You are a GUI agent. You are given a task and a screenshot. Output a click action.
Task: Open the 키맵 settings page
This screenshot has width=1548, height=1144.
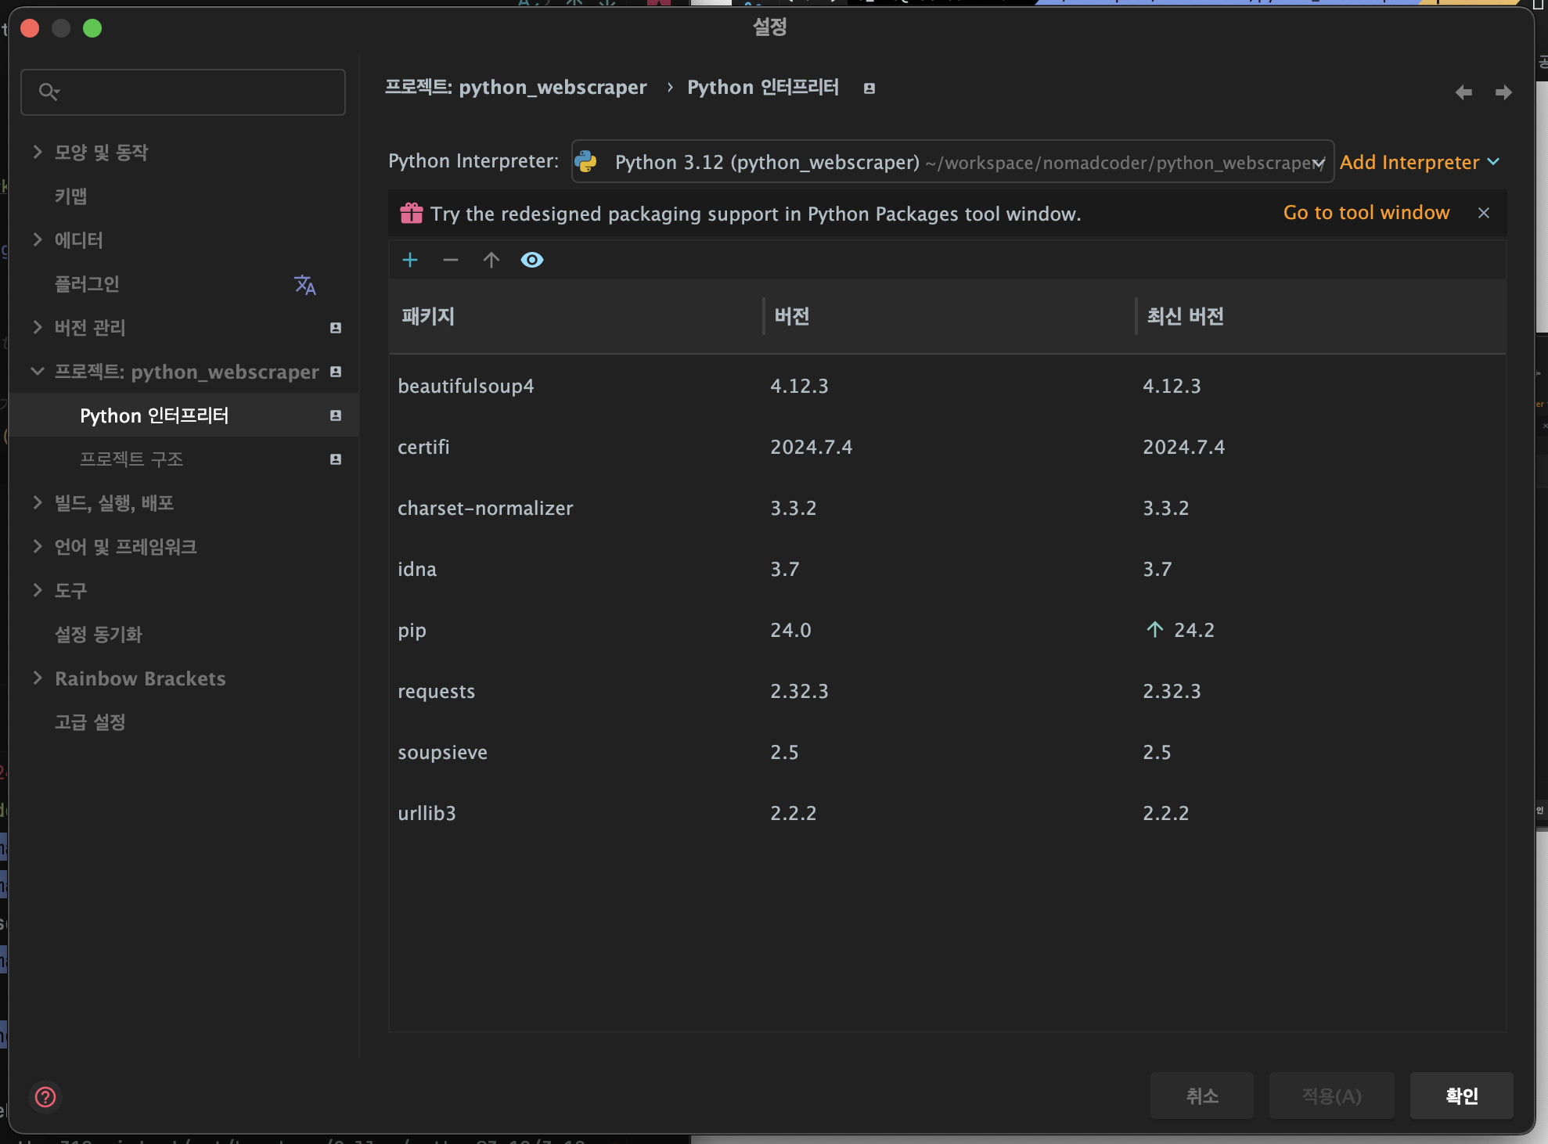[71, 196]
